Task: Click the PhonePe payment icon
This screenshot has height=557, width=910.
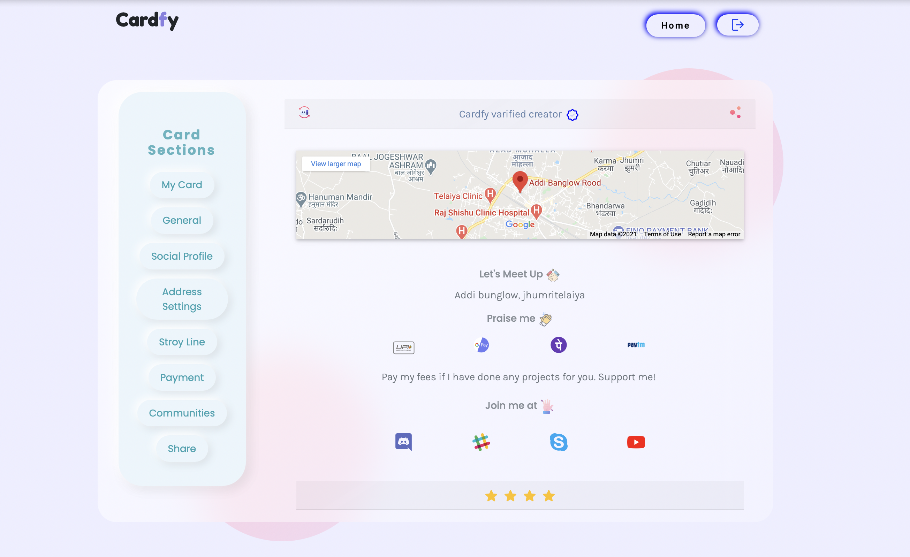Action: pyautogui.click(x=559, y=345)
